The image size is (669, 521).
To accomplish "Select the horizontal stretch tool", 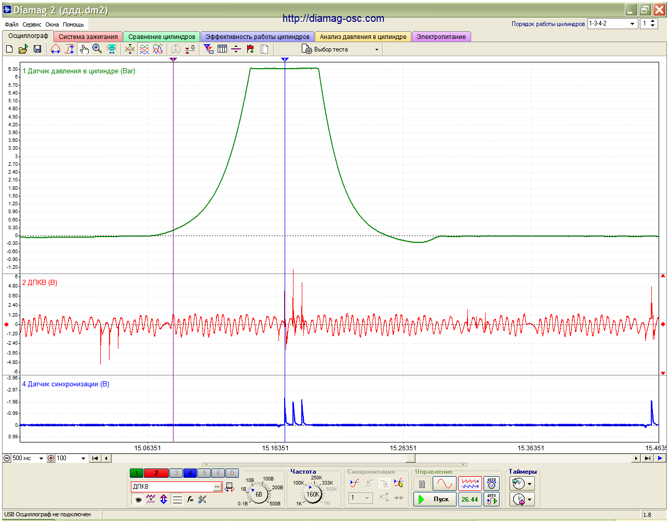I will 56,49.
